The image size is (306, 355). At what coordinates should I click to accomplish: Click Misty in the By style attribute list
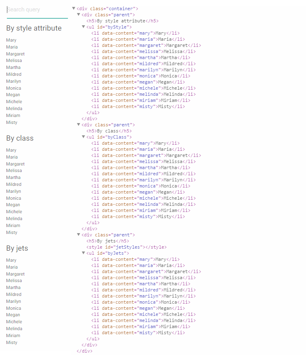(x=12, y=123)
